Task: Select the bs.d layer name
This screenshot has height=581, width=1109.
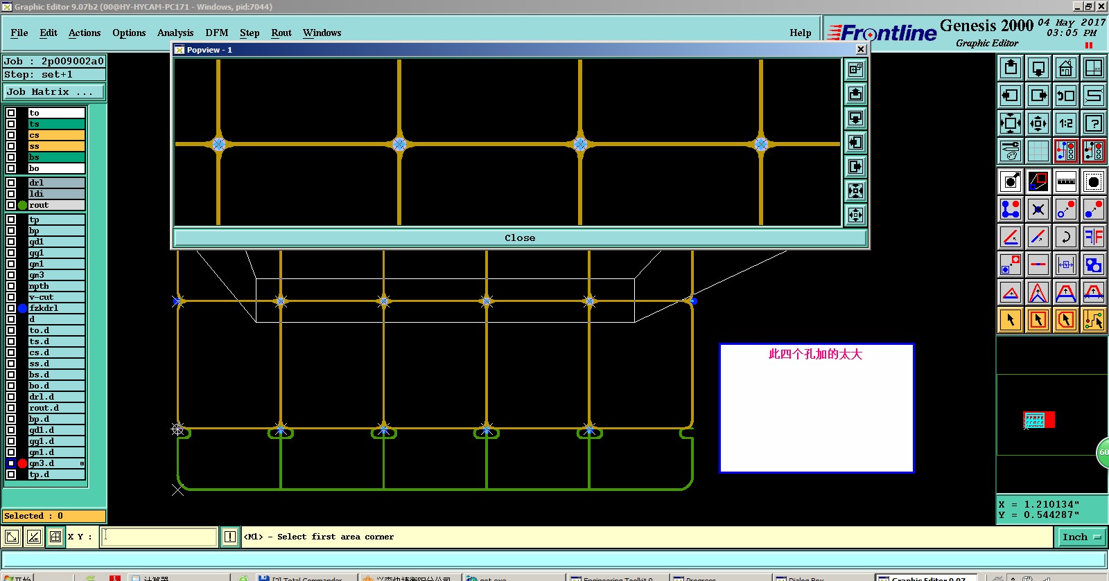Action: 56,375
